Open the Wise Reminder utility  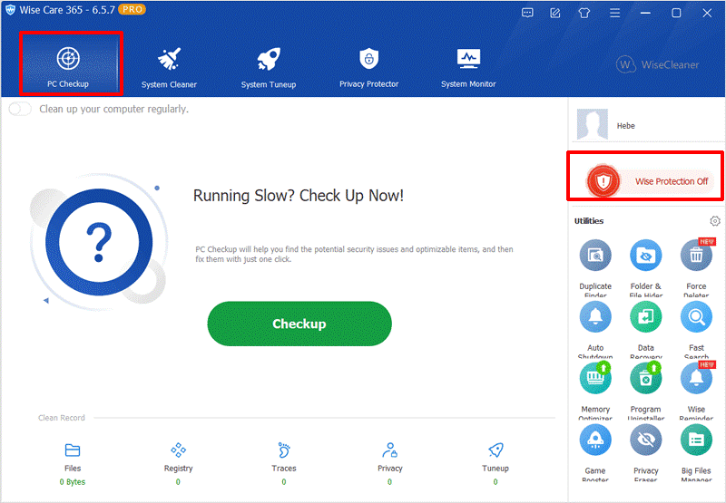696,392
